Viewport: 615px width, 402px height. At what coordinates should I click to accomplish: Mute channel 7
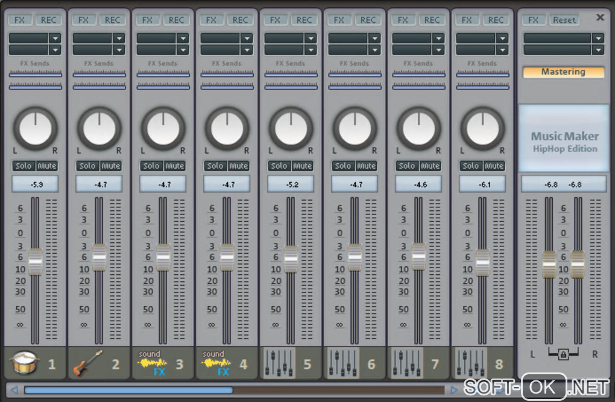click(430, 166)
